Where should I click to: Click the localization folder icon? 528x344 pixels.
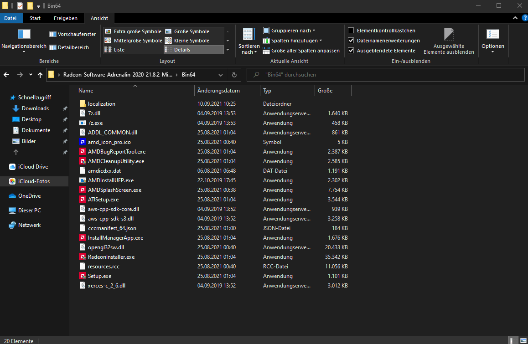point(83,104)
